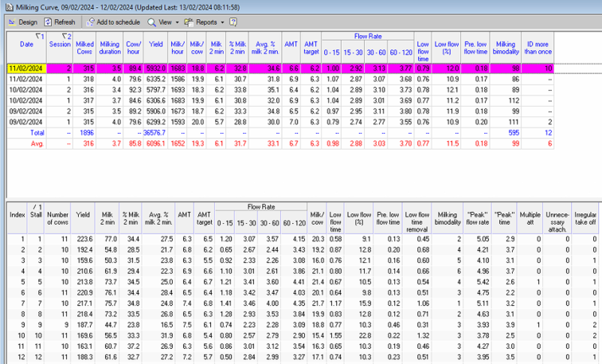Sort by Session column header
The width and height of the screenshot is (602, 364).
tap(60, 45)
